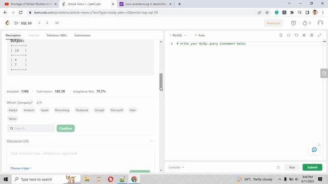328x184 pixels.
Task: Open editor settings gear icon
Action: point(312,35)
